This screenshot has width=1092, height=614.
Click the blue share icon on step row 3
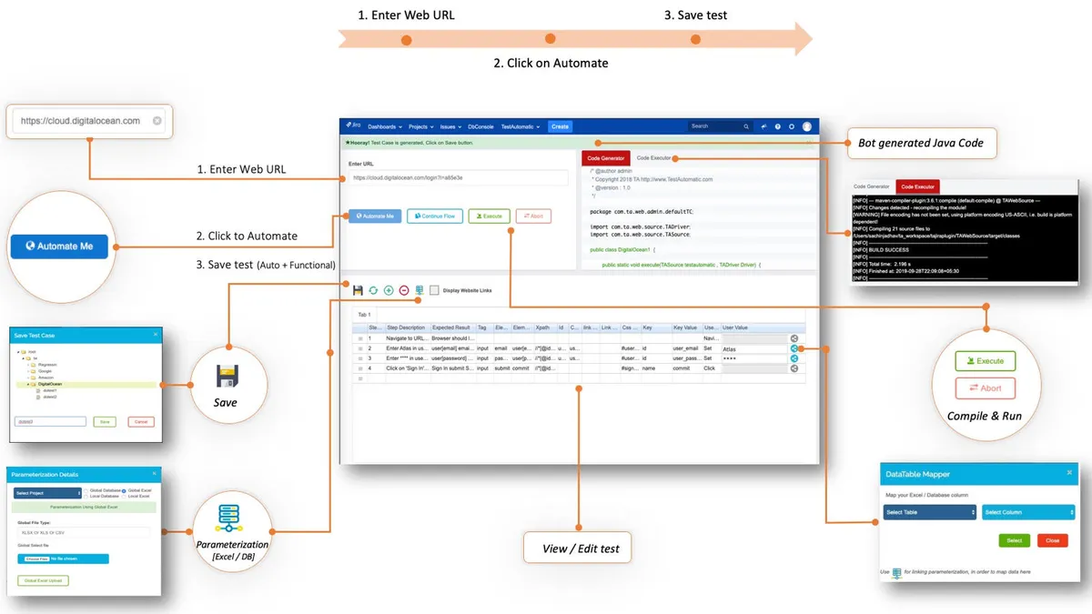coord(794,358)
